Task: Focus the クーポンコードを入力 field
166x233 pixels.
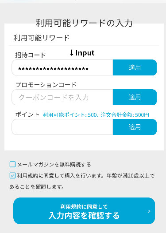Action: coord(62,97)
